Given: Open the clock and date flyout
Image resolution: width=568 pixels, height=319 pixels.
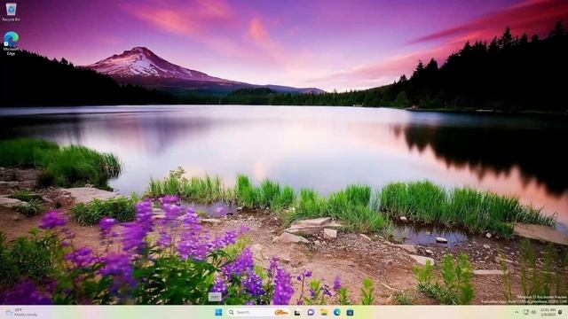Looking at the screenshot, I should click(548, 313).
